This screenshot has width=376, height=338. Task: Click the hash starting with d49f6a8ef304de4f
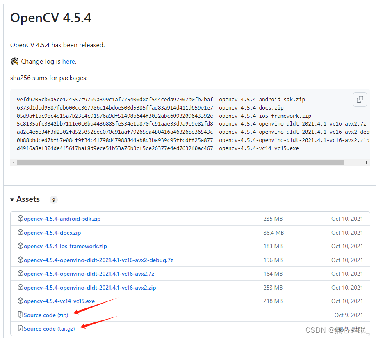click(x=115, y=148)
